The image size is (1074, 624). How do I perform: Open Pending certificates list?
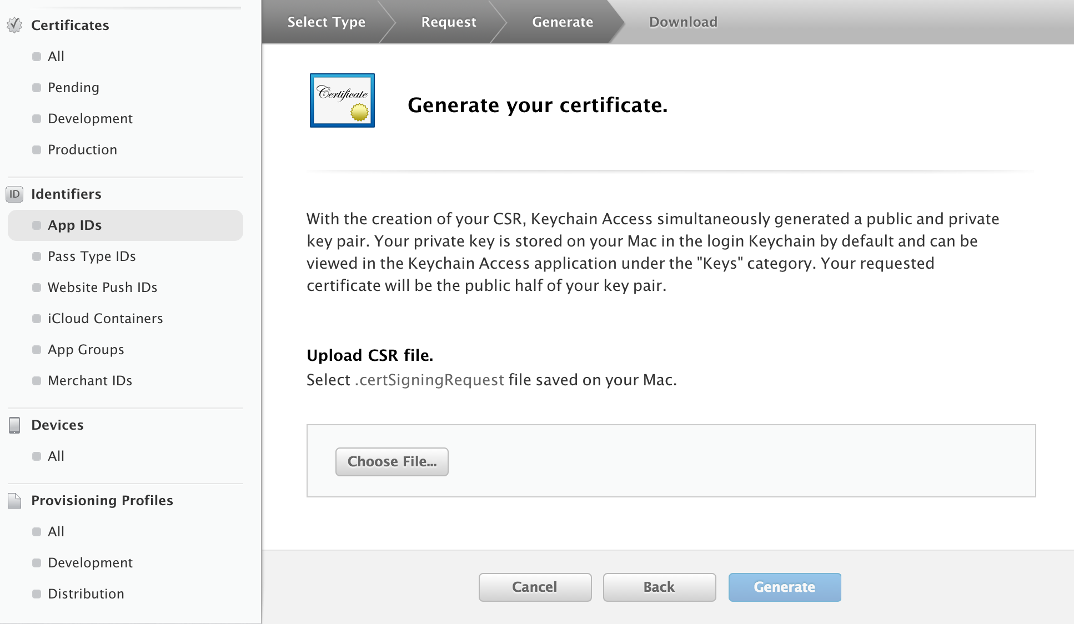pos(73,87)
